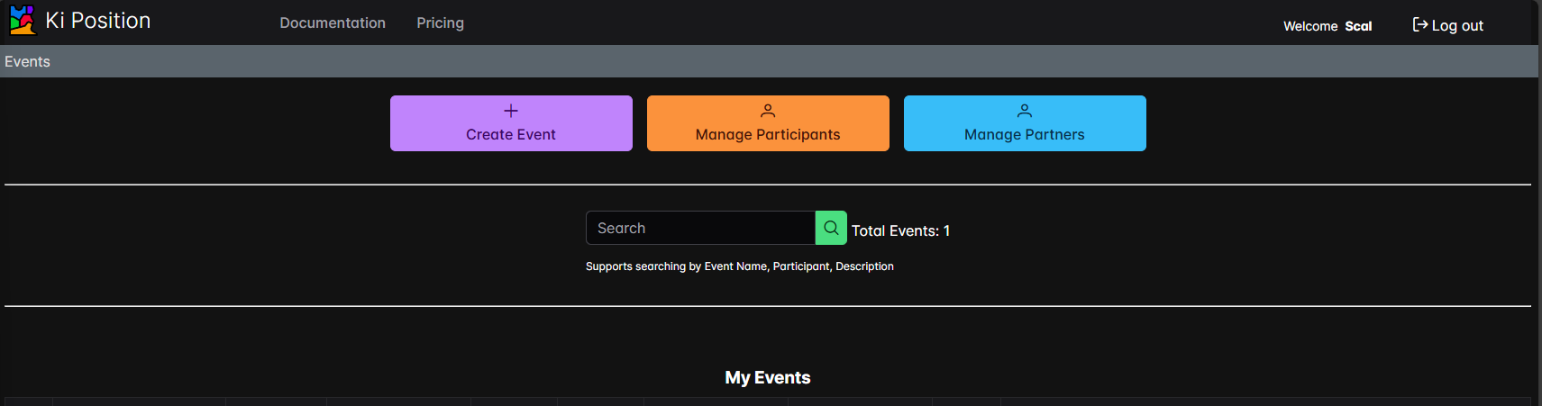The width and height of the screenshot is (1542, 406).
Task: Click the log out arrow icon
Action: tap(1419, 25)
